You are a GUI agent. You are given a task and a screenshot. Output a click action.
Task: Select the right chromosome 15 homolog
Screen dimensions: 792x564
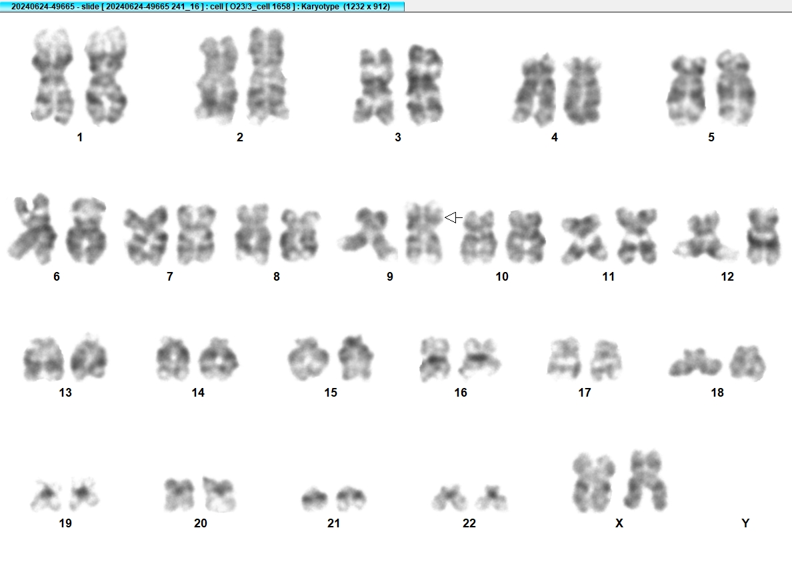pyautogui.click(x=355, y=357)
